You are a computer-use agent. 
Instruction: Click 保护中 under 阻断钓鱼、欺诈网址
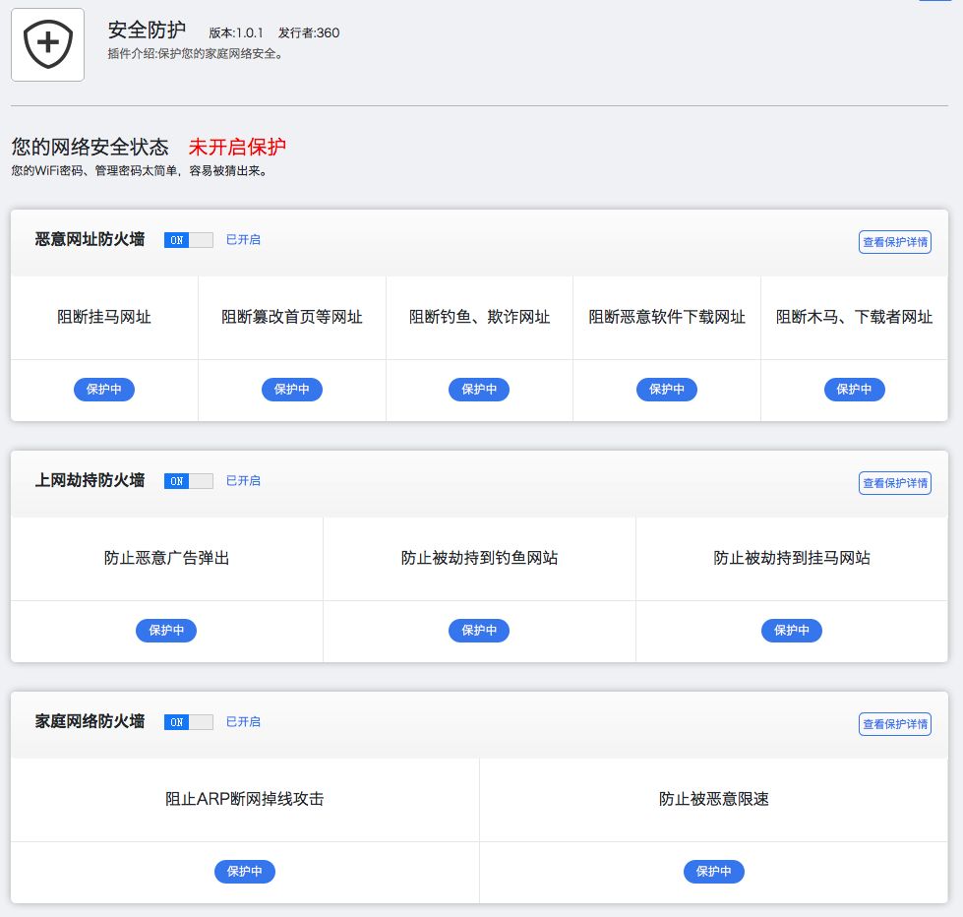(x=479, y=390)
